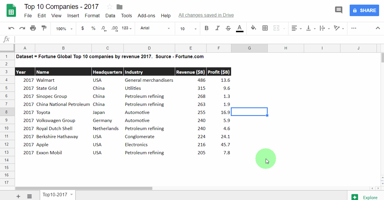Open text rotation dropdown
Viewport: 384px width, 200px height.
click(339, 28)
